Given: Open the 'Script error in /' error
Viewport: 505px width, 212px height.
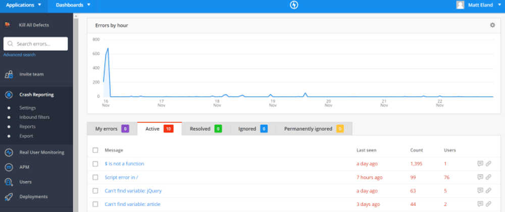Looking at the screenshot, I should pyautogui.click(x=121, y=177).
